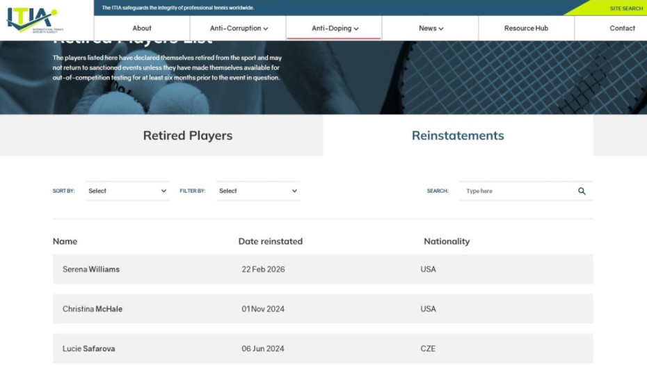647x365 pixels.
Task: Open the About menu item
Action: [x=142, y=29]
